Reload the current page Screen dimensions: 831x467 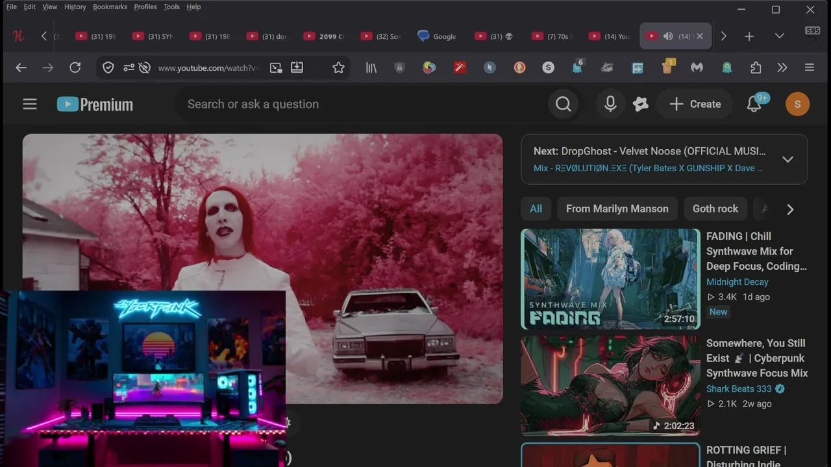pos(75,67)
